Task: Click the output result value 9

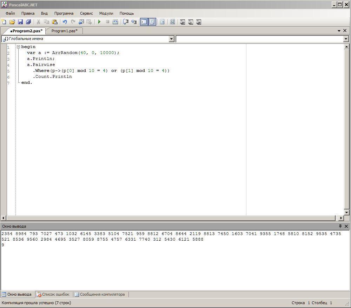Action: coord(3,245)
